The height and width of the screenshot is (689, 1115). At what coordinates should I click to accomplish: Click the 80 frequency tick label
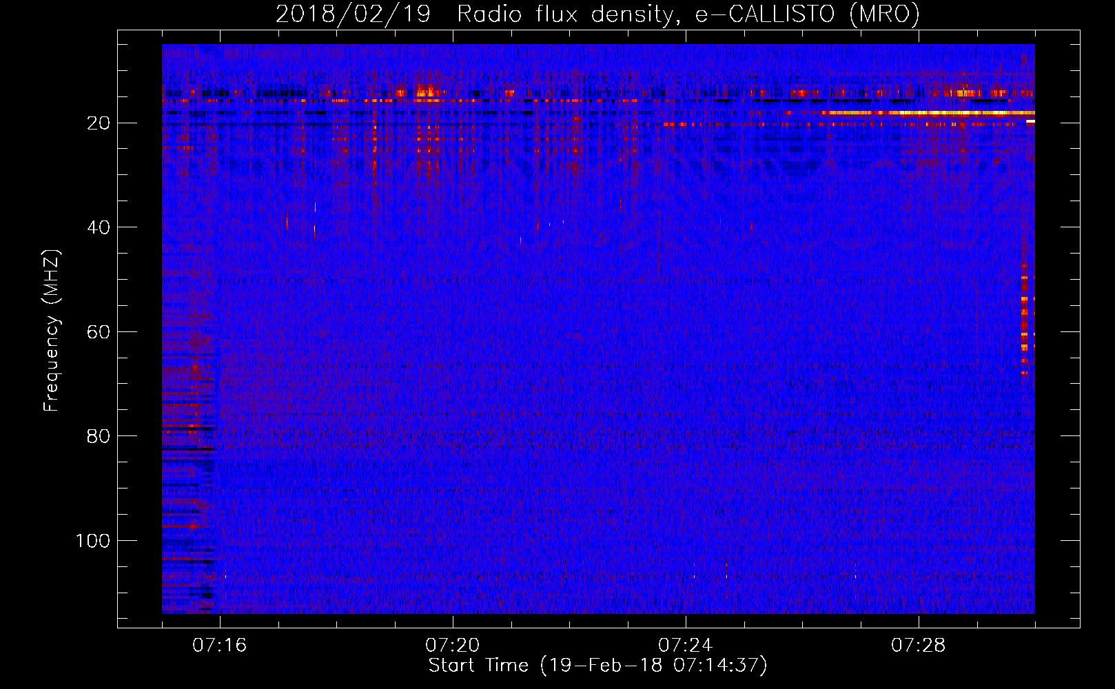(99, 436)
